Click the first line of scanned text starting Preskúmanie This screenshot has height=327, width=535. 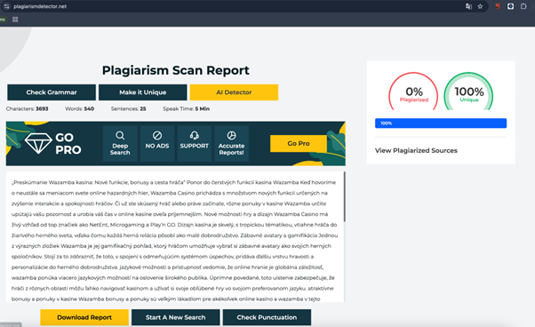tap(173, 182)
